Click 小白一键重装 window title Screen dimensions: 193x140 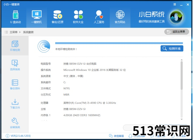(11, 4)
